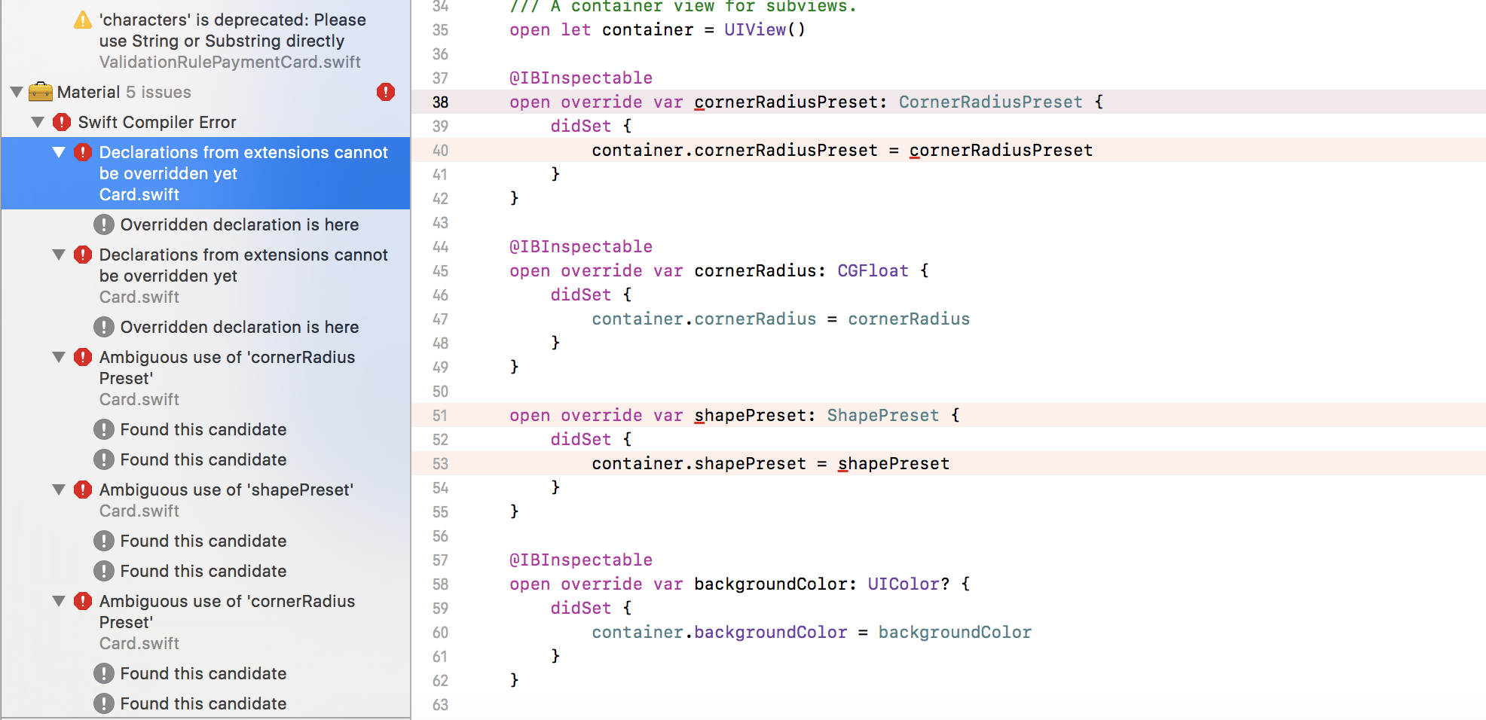
Task: Click the red error badge on the Material row
Action: coord(386,92)
